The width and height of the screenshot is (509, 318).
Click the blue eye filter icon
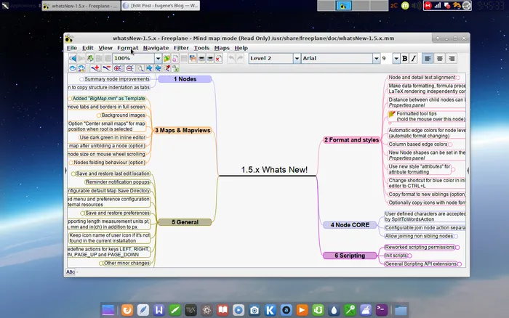[x=73, y=68]
